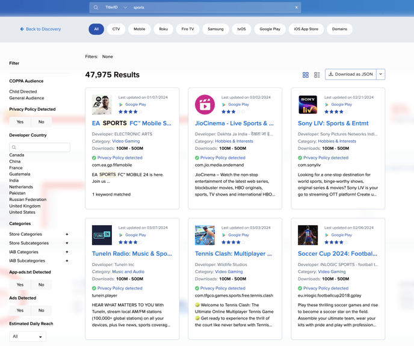Set App-ads.txt Detected to No
Screen dimensions: 414x346
[x=41, y=285]
